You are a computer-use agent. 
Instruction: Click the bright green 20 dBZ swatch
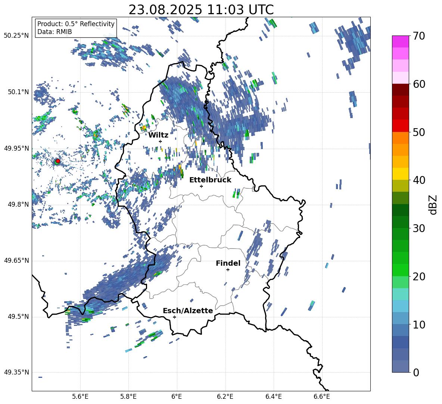tap(401, 270)
